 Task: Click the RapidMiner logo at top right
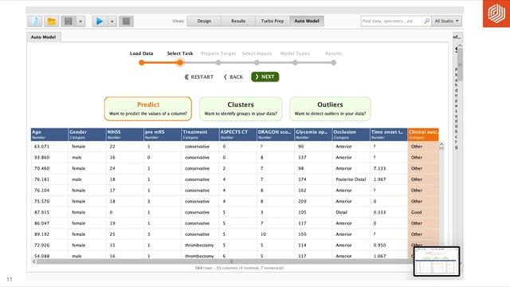496,14
